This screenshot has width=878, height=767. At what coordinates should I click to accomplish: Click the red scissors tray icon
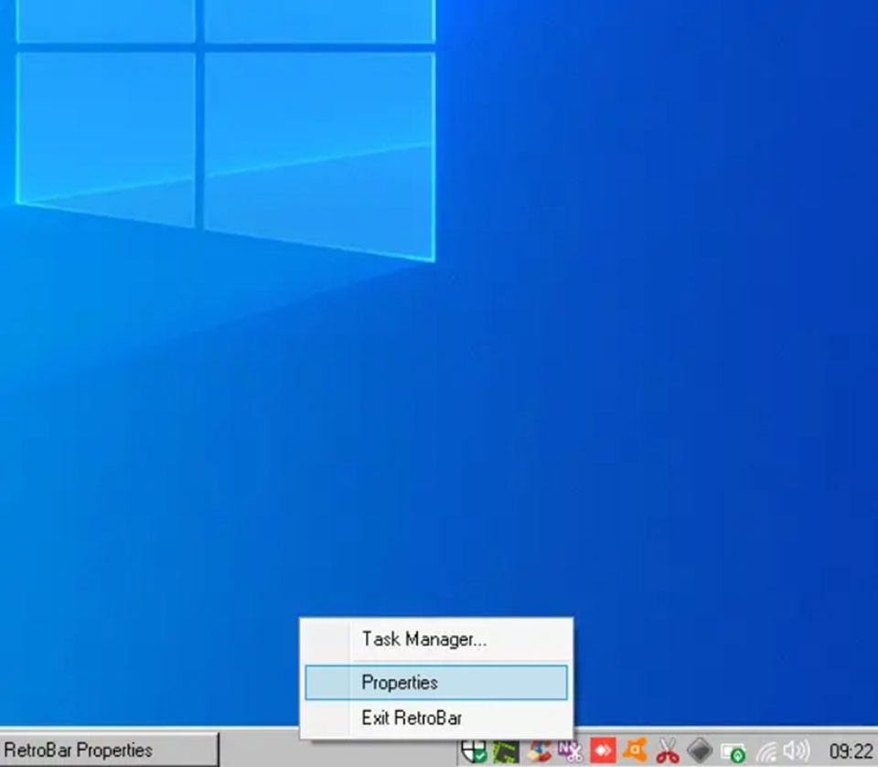[x=668, y=751]
